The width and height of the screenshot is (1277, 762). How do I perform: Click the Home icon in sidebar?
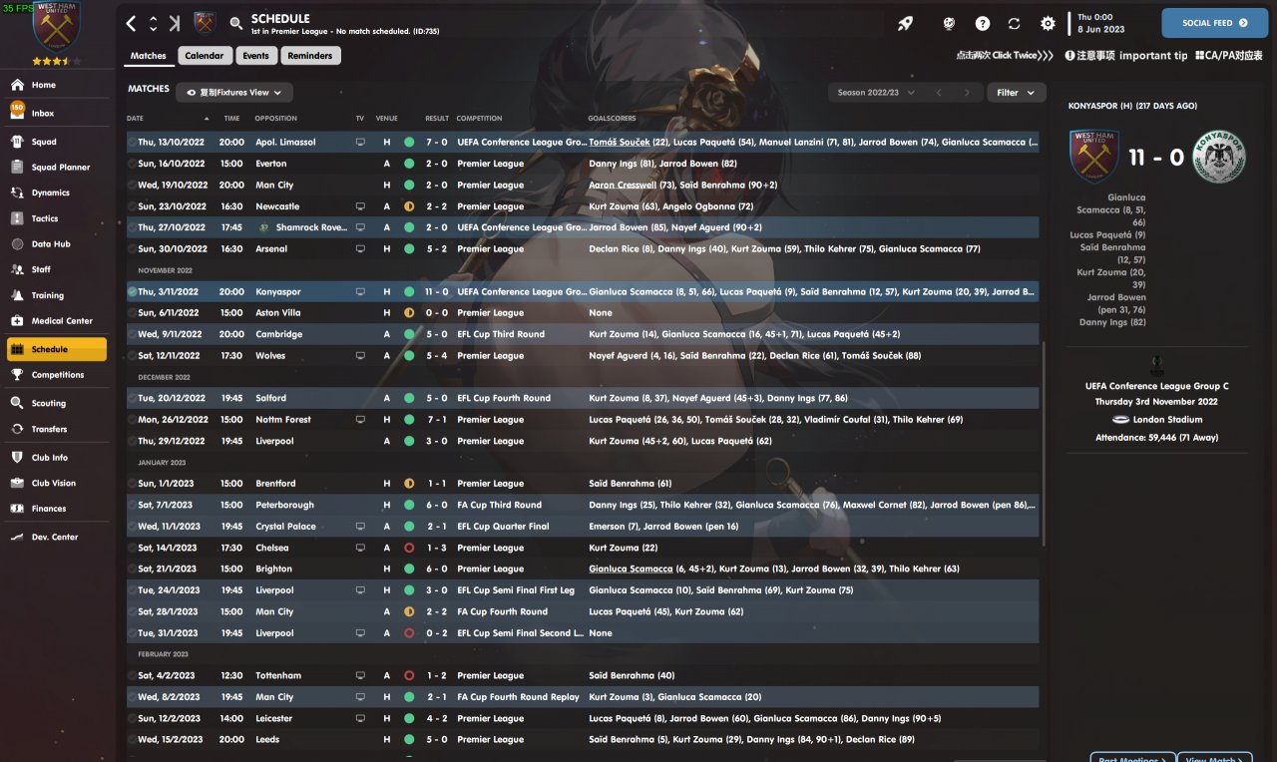[17, 85]
